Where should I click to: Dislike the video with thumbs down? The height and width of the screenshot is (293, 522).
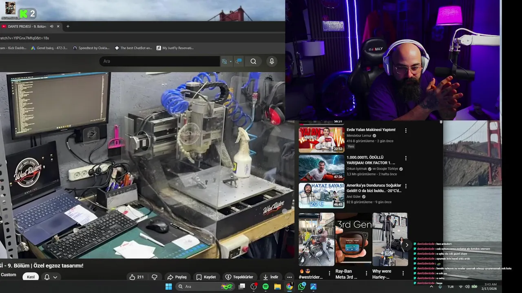(x=155, y=277)
